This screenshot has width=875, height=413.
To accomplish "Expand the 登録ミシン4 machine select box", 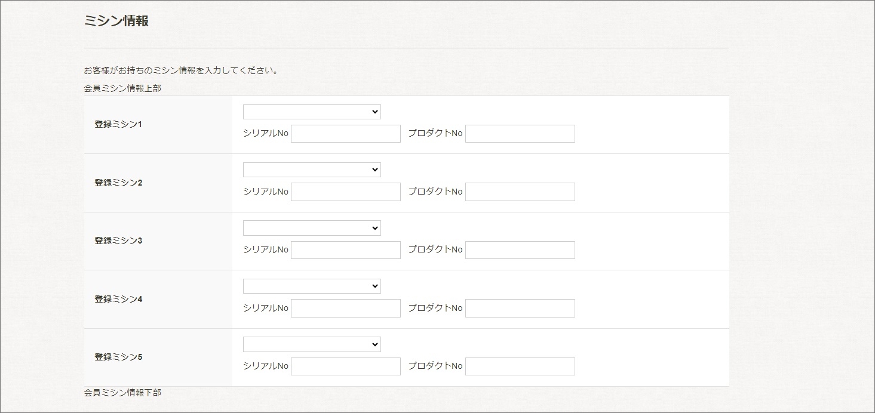I will click(x=311, y=286).
